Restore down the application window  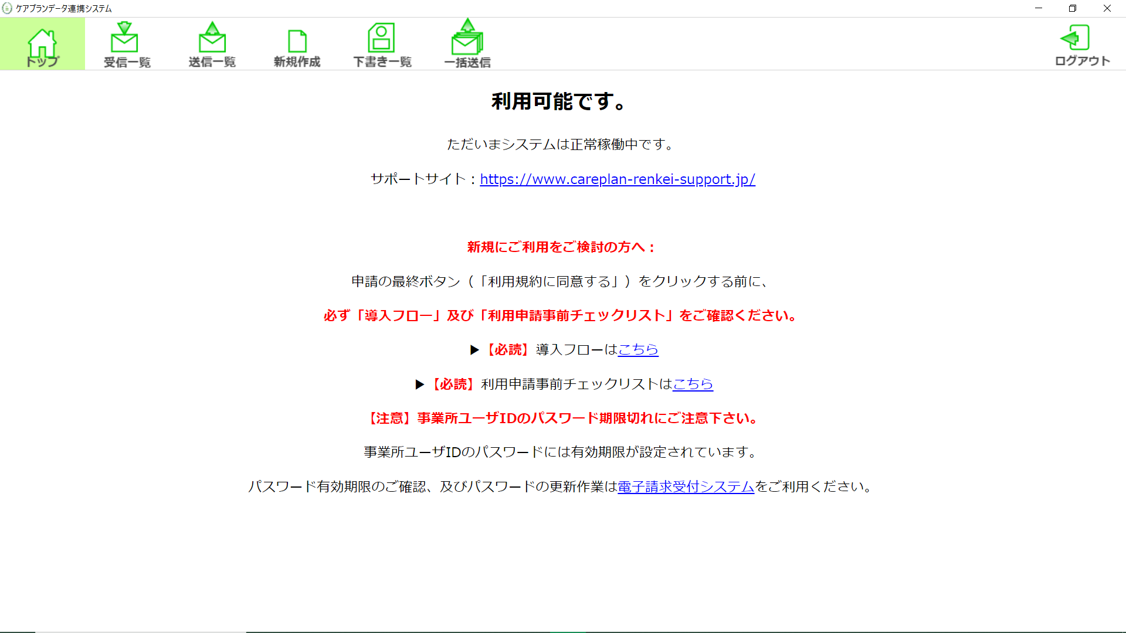pyautogui.click(x=1073, y=8)
